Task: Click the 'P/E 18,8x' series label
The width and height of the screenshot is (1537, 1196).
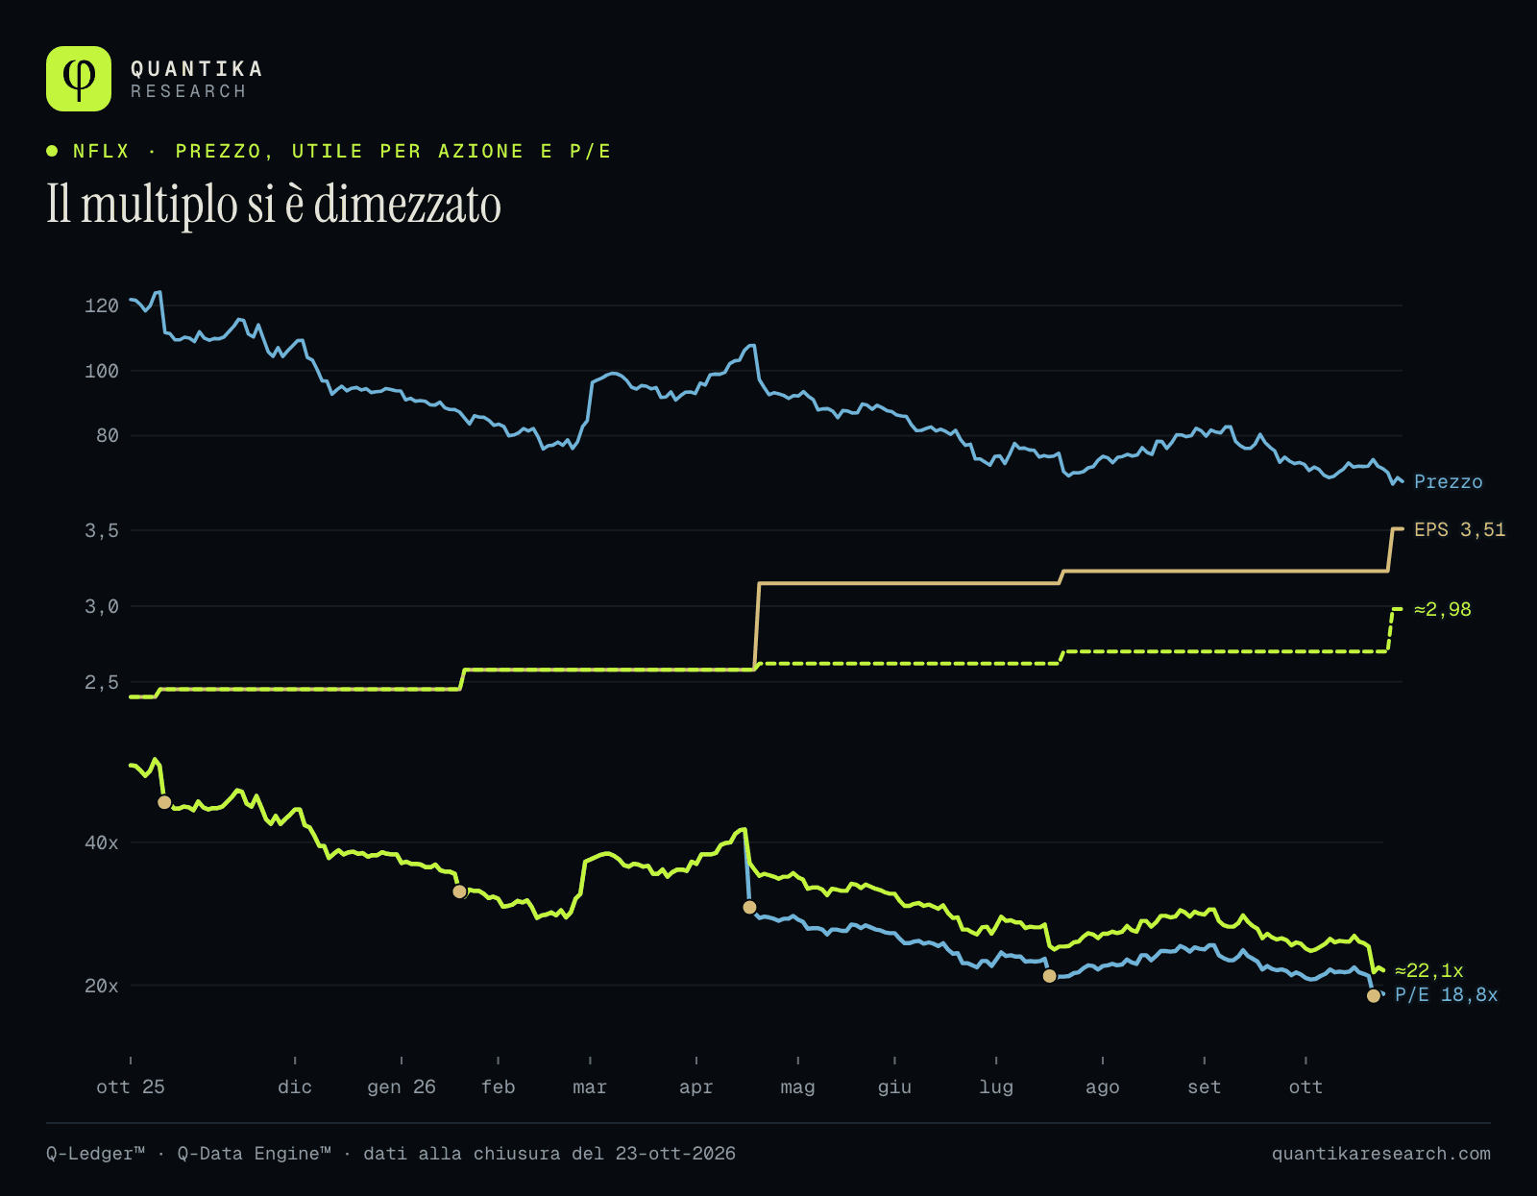Action: click(x=1446, y=995)
